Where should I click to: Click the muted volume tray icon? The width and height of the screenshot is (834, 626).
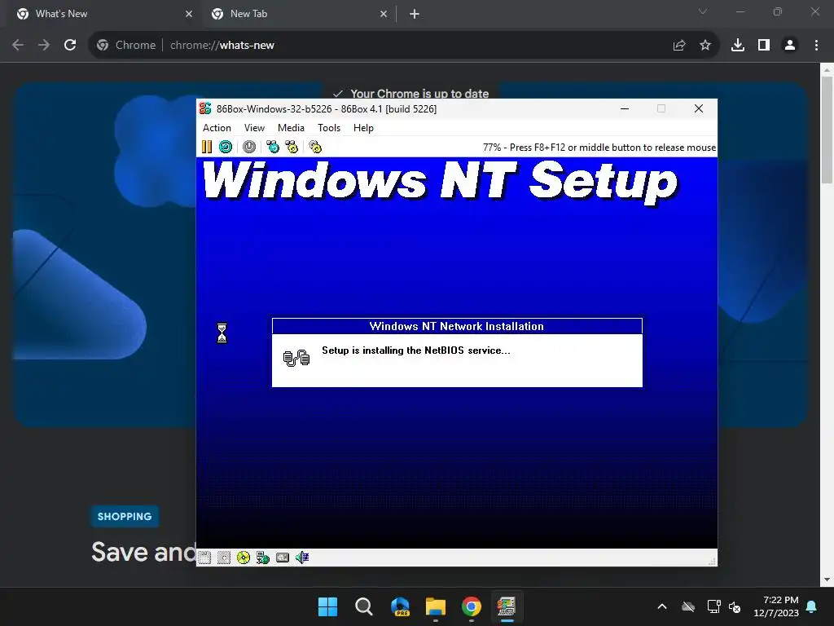click(735, 606)
